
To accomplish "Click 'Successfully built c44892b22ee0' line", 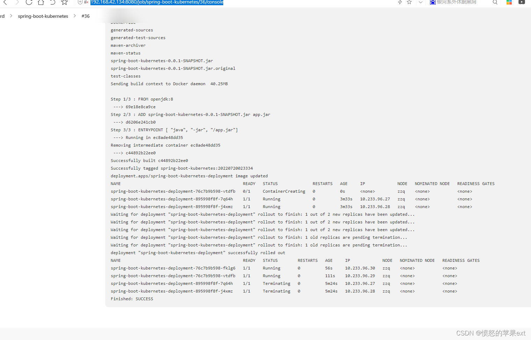I will pos(149,161).
